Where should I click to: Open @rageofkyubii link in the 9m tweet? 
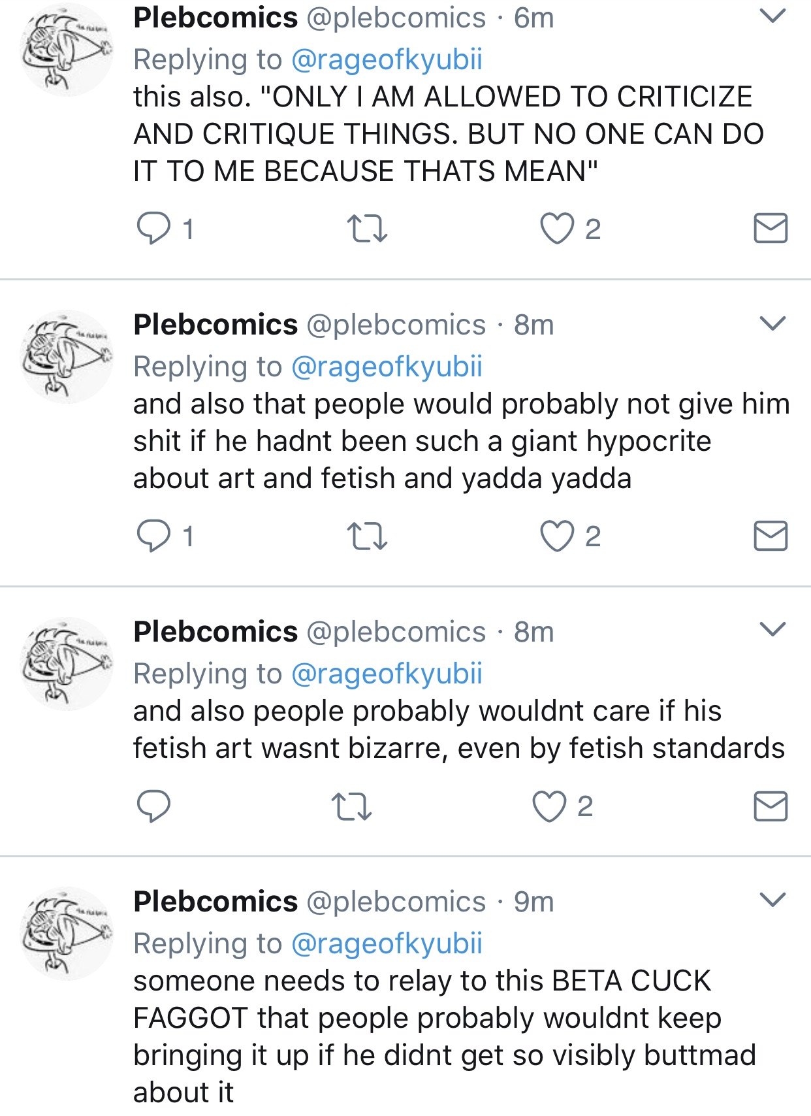pyautogui.click(x=387, y=944)
